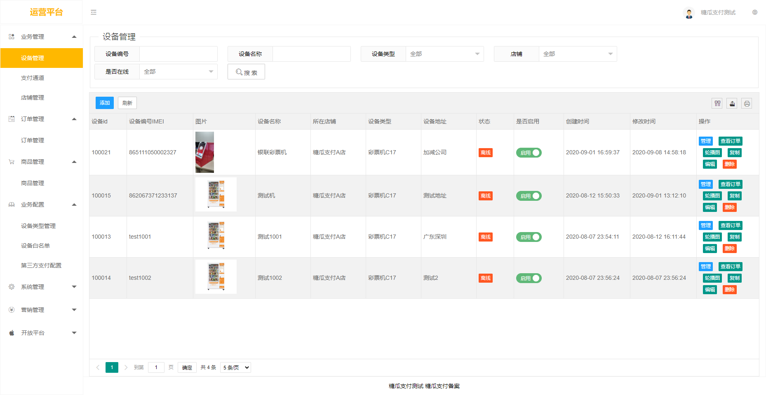Click the magnifier search button

246,72
